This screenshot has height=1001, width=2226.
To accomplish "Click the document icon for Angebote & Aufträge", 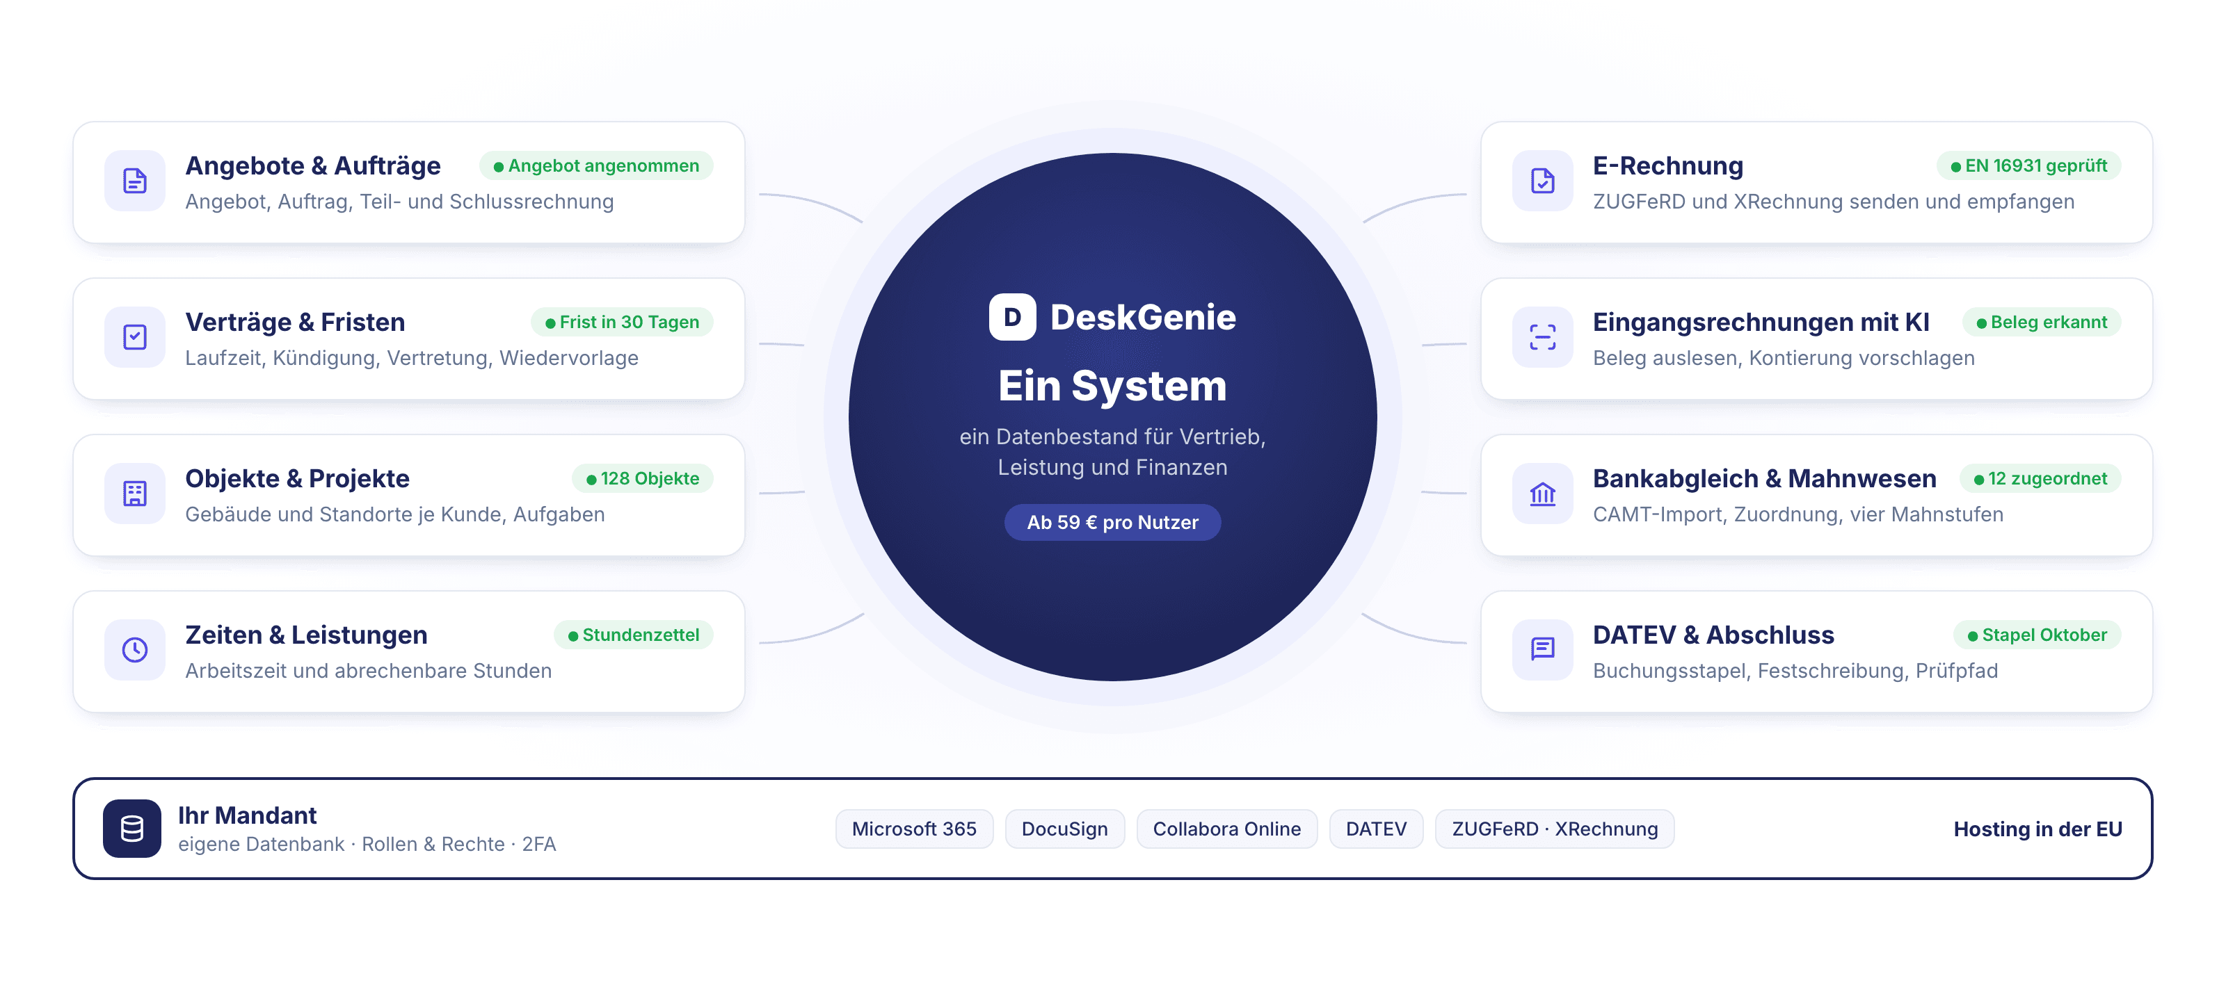I will [x=135, y=181].
